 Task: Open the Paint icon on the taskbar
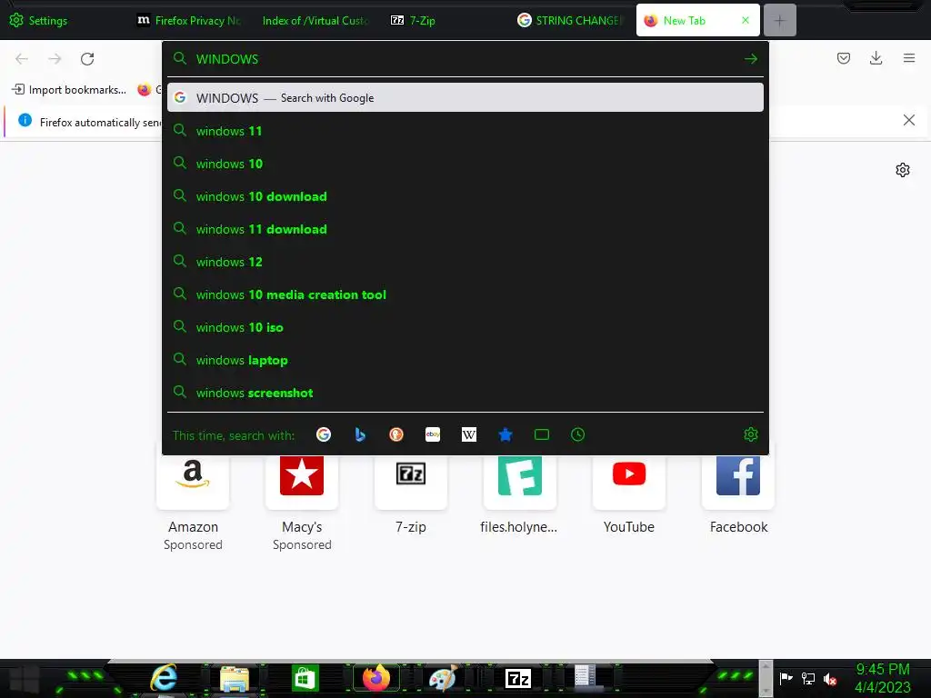pyautogui.click(x=443, y=678)
